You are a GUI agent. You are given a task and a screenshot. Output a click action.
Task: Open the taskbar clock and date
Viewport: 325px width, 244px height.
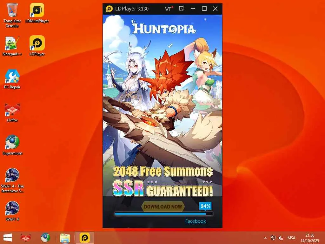[310, 238]
